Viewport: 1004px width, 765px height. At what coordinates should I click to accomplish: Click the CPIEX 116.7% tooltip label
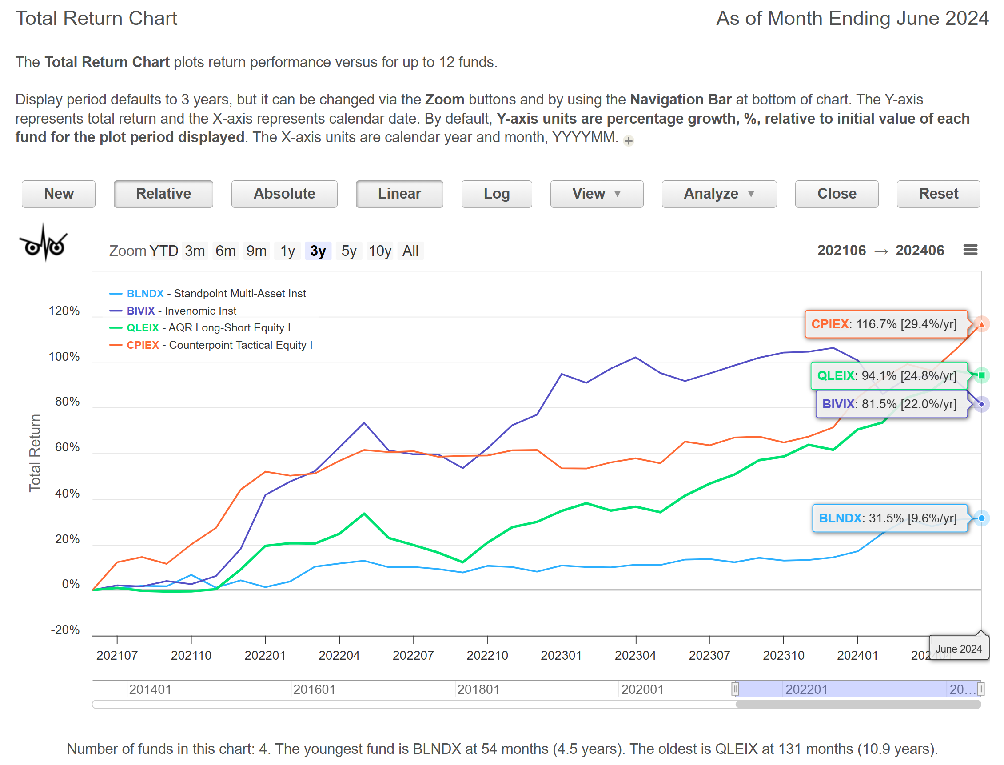pyautogui.click(x=886, y=324)
